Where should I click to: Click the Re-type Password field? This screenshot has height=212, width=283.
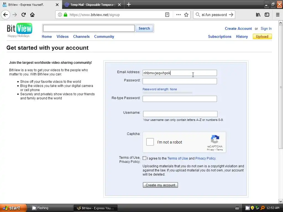point(180,99)
